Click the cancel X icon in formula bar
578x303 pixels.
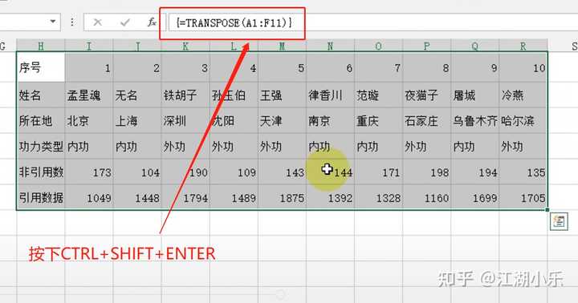click(x=98, y=22)
